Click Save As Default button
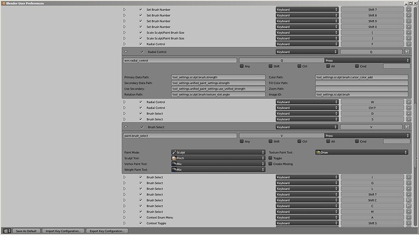The width and height of the screenshot is (419, 235). coord(26,231)
